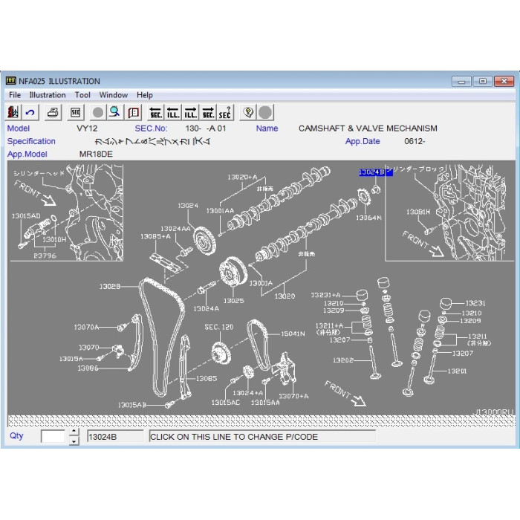The height and width of the screenshot is (520, 520).
Task: Select part label 13064M on diagram
Action: 368,218
